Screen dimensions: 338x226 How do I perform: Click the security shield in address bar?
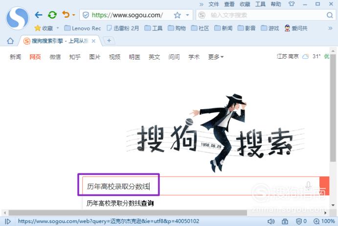click(x=86, y=15)
